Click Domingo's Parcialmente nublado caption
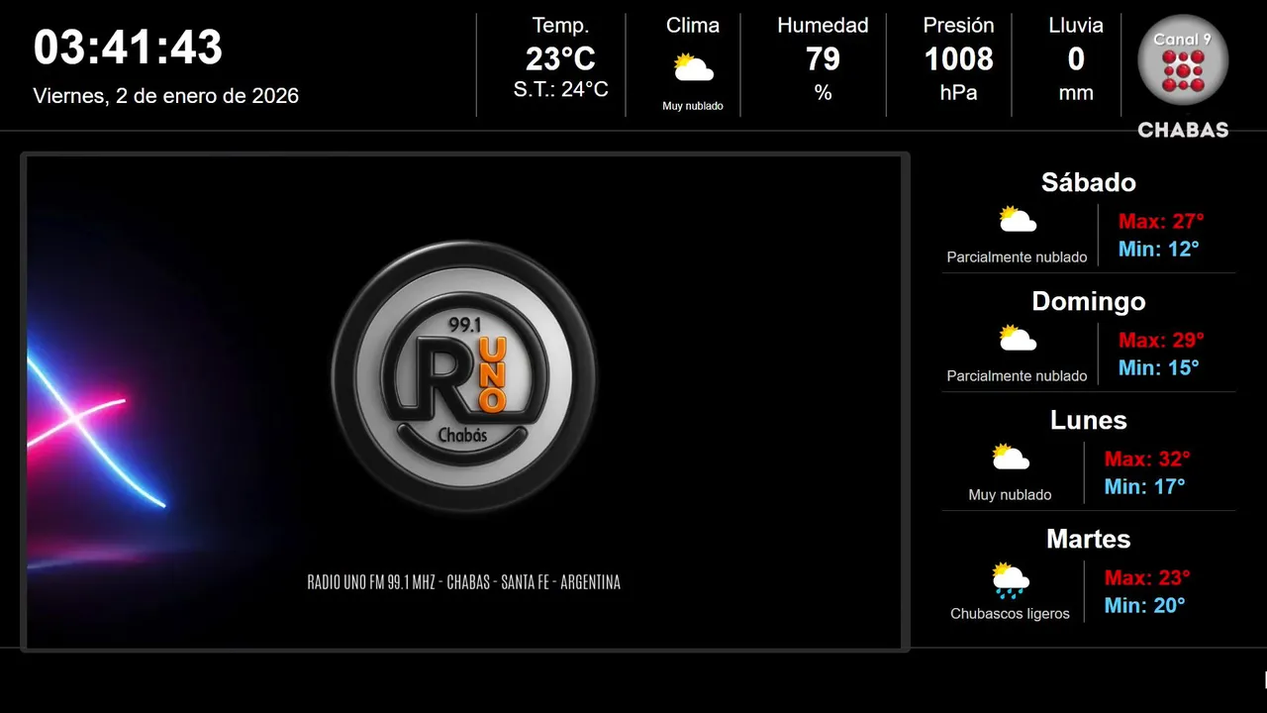Viewport: 1267px width, 713px height. (x=1017, y=376)
